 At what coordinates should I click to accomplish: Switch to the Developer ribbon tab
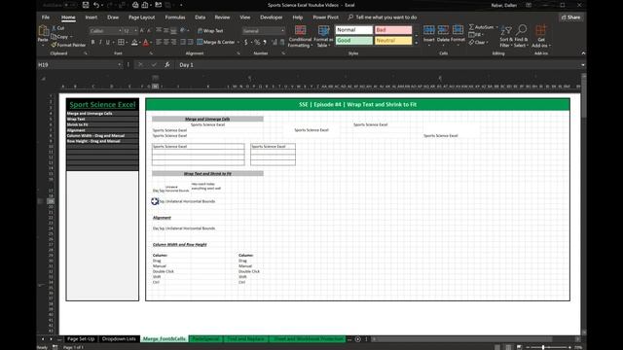[x=272, y=17]
